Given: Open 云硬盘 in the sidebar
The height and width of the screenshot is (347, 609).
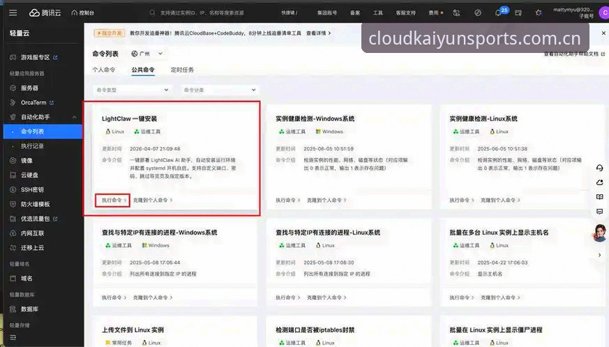Looking at the screenshot, I should (29, 175).
